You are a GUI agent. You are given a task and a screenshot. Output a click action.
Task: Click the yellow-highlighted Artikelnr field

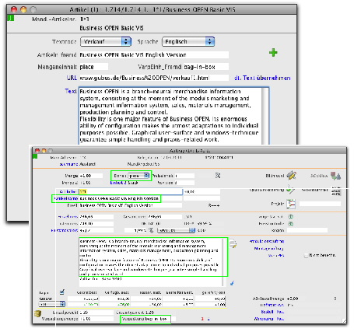131,191
